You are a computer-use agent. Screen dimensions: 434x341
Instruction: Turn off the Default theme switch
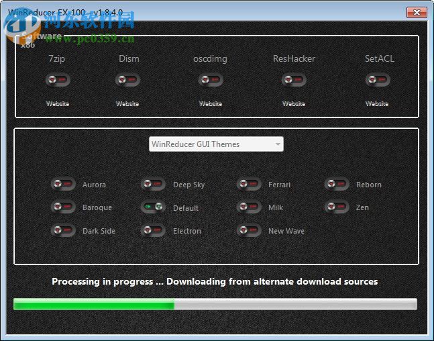(x=153, y=207)
